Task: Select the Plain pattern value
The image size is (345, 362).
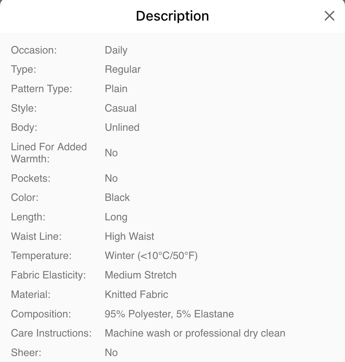Action: click(x=116, y=89)
